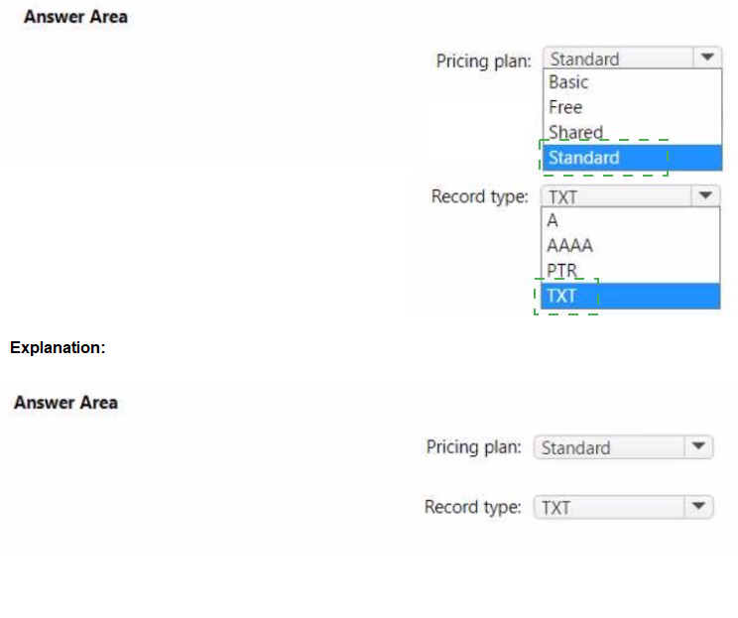Click the Standard combo box field under Explanation

point(607,447)
